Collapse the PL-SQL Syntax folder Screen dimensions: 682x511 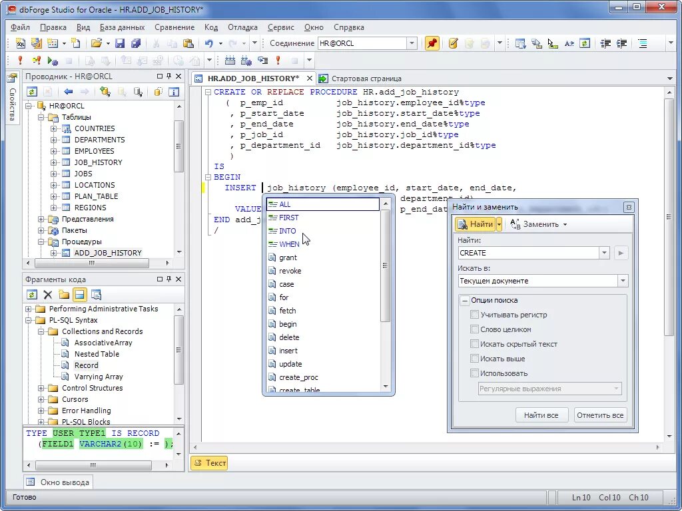tap(28, 320)
